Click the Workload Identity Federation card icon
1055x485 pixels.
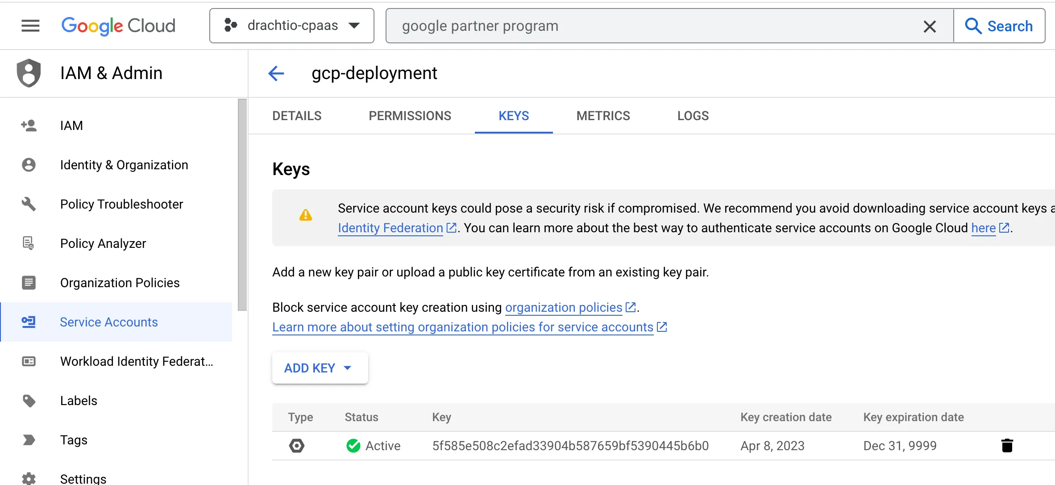coord(29,361)
